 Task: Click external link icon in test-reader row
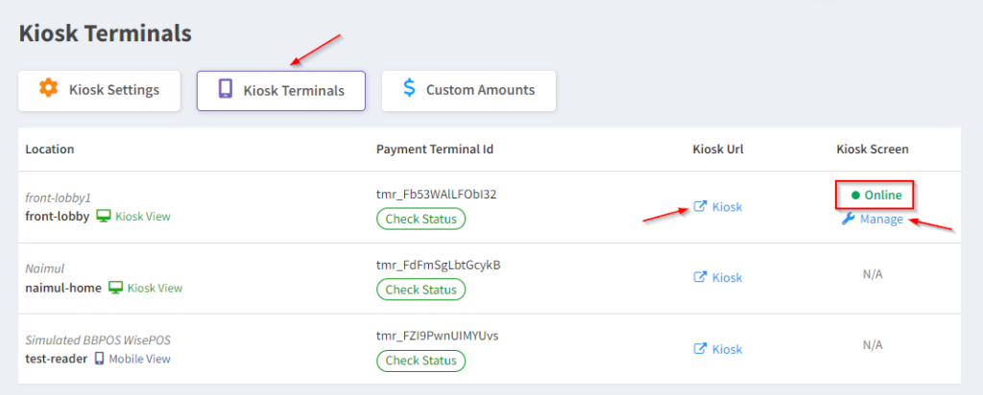tap(701, 349)
